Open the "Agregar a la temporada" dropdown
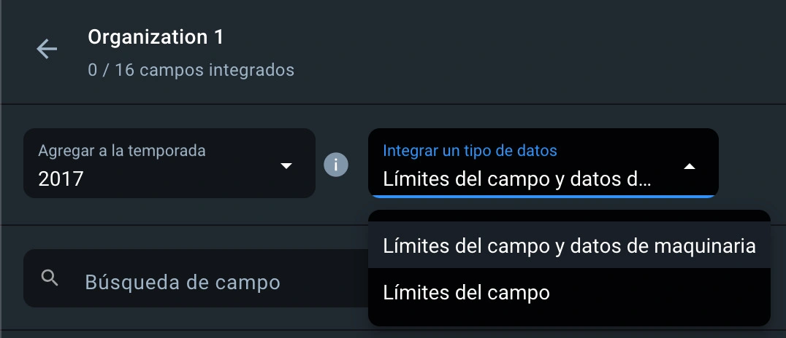This screenshot has height=338, width=786. [169, 163]
